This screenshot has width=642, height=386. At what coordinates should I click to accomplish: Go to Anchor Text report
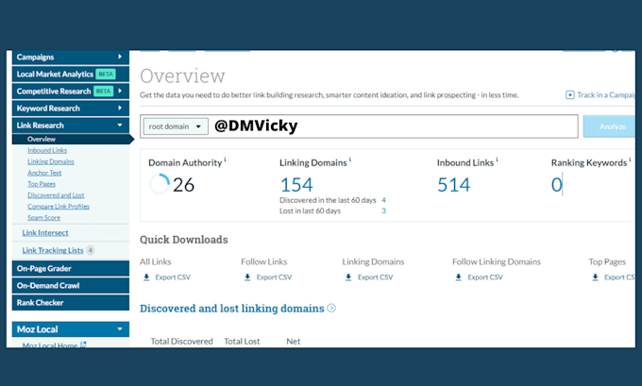click(x=44, y=173)
